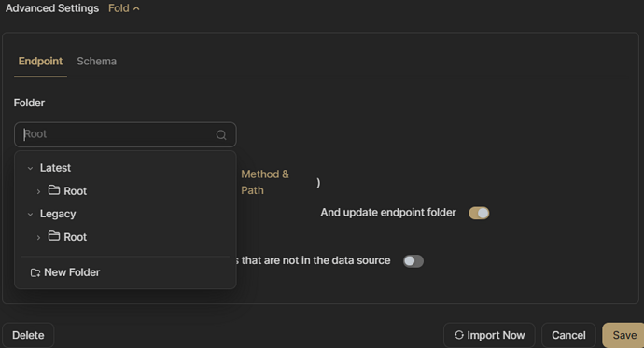Screen dimensions: 644x348
Task: Click the New Folder plus-folder icon
Action: [x=35, y=273]
